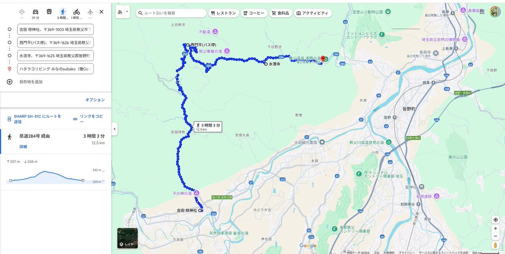Filter by レストラン along the route
The height and width of the screenshot is (254, 505).
pyautogui.click(x=224, y=13)
